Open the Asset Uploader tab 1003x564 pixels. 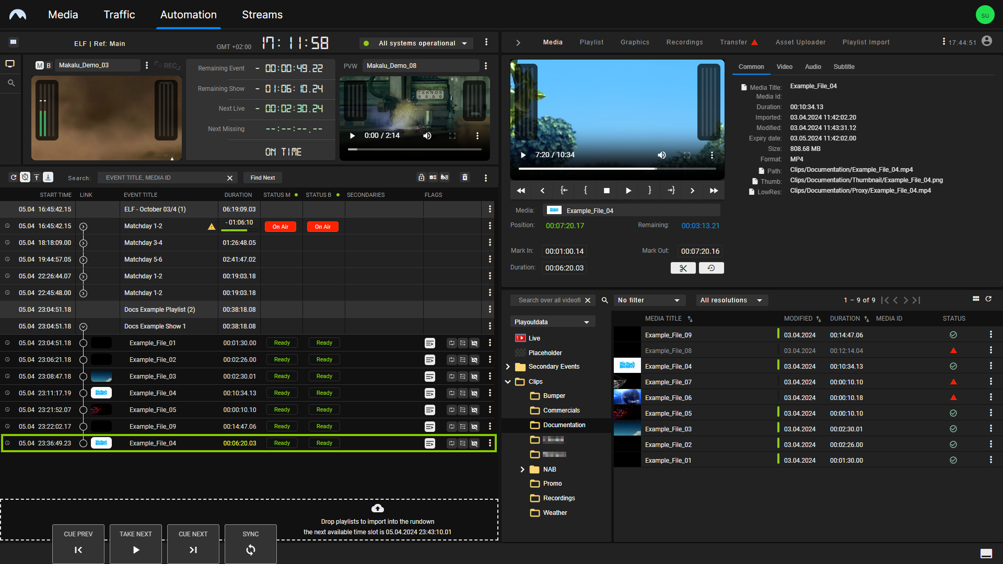tap(800, 42)
